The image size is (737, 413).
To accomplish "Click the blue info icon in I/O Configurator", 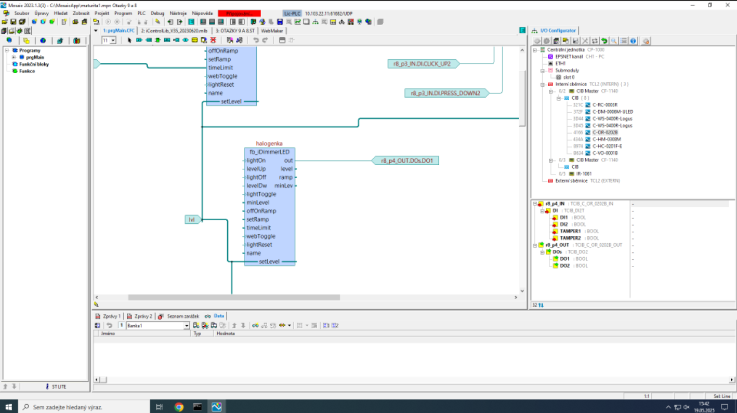I will click(x=633, y=41).
